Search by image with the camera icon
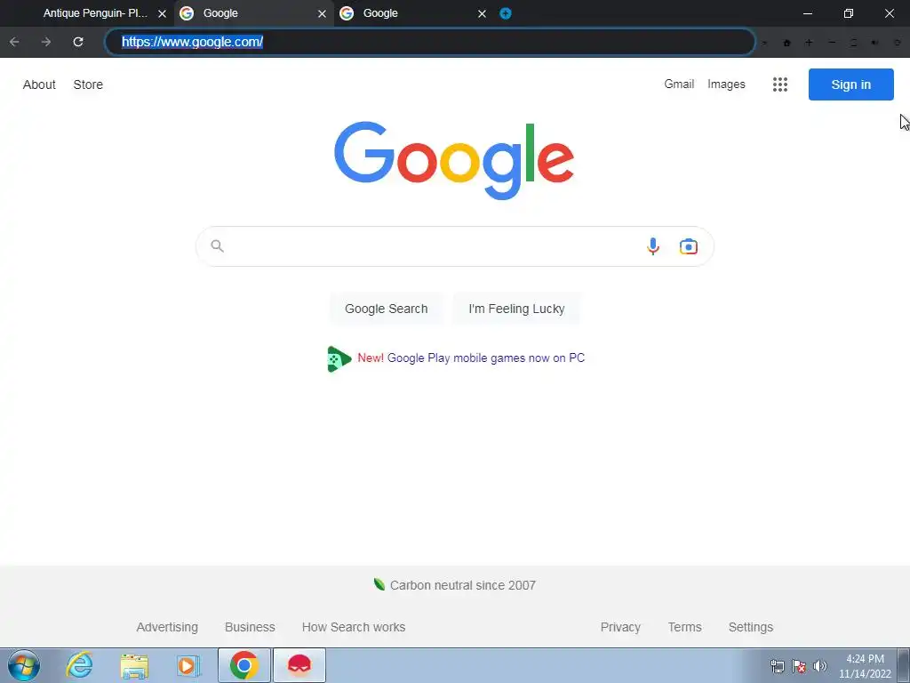This screenshot has height=683, width=910. coord(689,246)
